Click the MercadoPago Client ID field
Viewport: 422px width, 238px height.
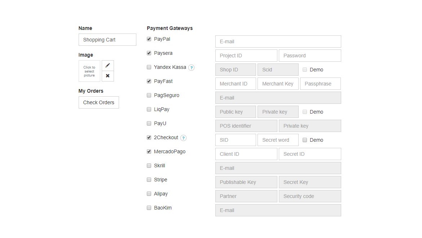coord(246,154)
